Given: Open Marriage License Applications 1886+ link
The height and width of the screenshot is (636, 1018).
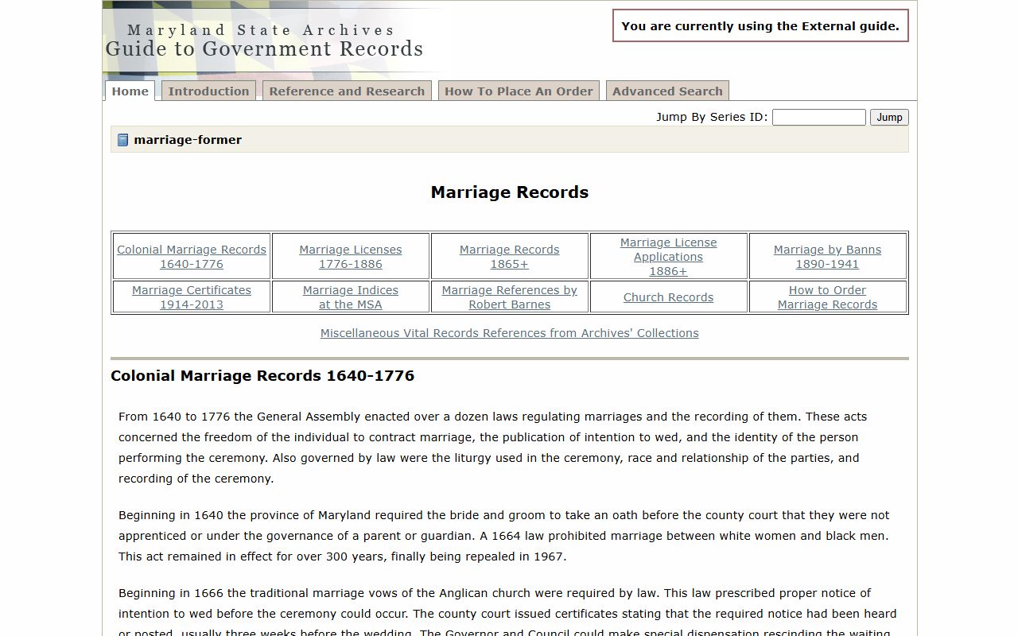Looking at the screenshot, I should coord(669,257).
